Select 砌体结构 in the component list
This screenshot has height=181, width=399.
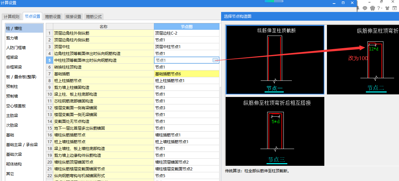(24, 164)
